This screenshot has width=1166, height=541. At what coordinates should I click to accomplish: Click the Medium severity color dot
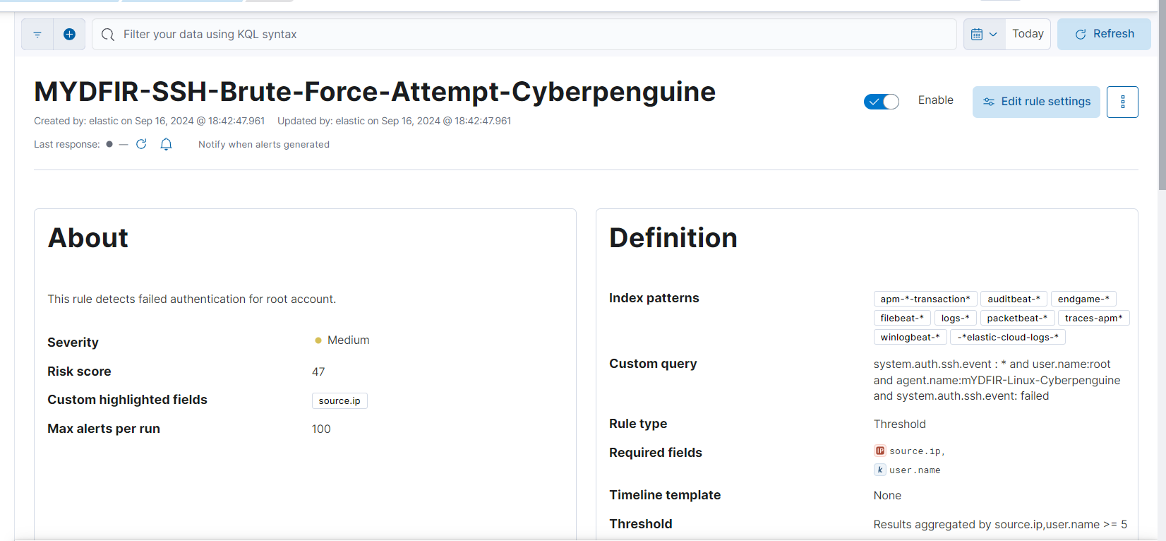pos(318,340)
